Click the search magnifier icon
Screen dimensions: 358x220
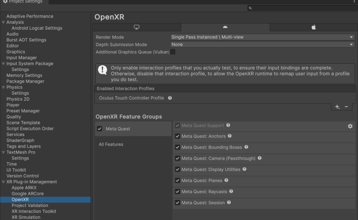(250, 8)
